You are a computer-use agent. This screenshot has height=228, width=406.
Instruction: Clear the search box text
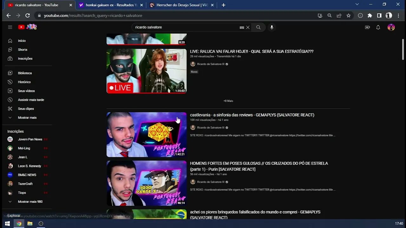coord(248,27)
